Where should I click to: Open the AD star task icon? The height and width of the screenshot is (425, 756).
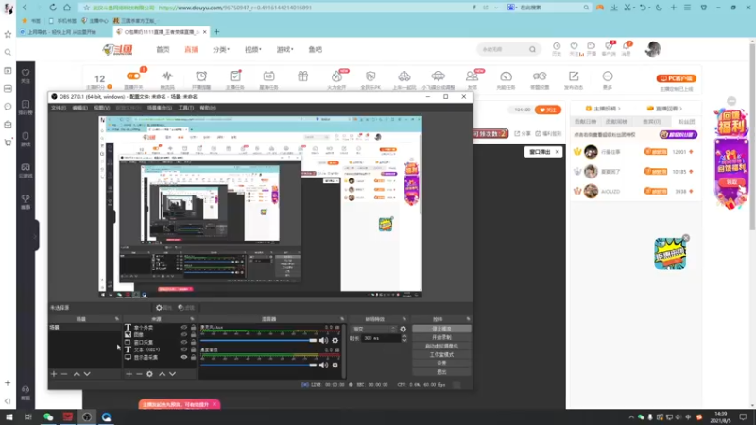[268, 76]
